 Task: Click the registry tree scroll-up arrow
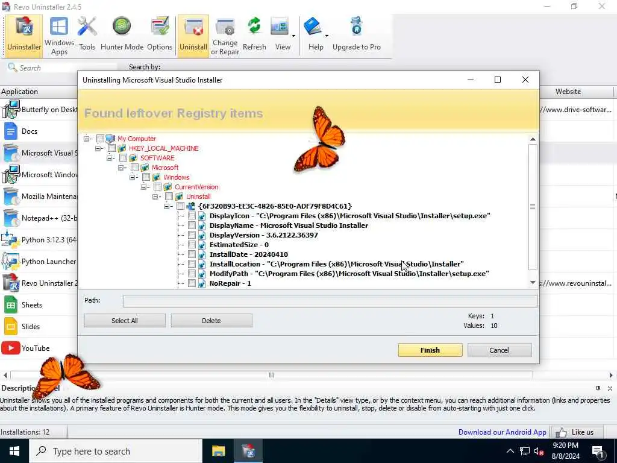(x=533, y=139)
